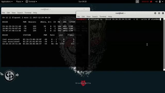The width and height of the screenshot is (165, 93).
Task: Click the airodump-ng command in front terminal
Action: (x=125, y=19)
